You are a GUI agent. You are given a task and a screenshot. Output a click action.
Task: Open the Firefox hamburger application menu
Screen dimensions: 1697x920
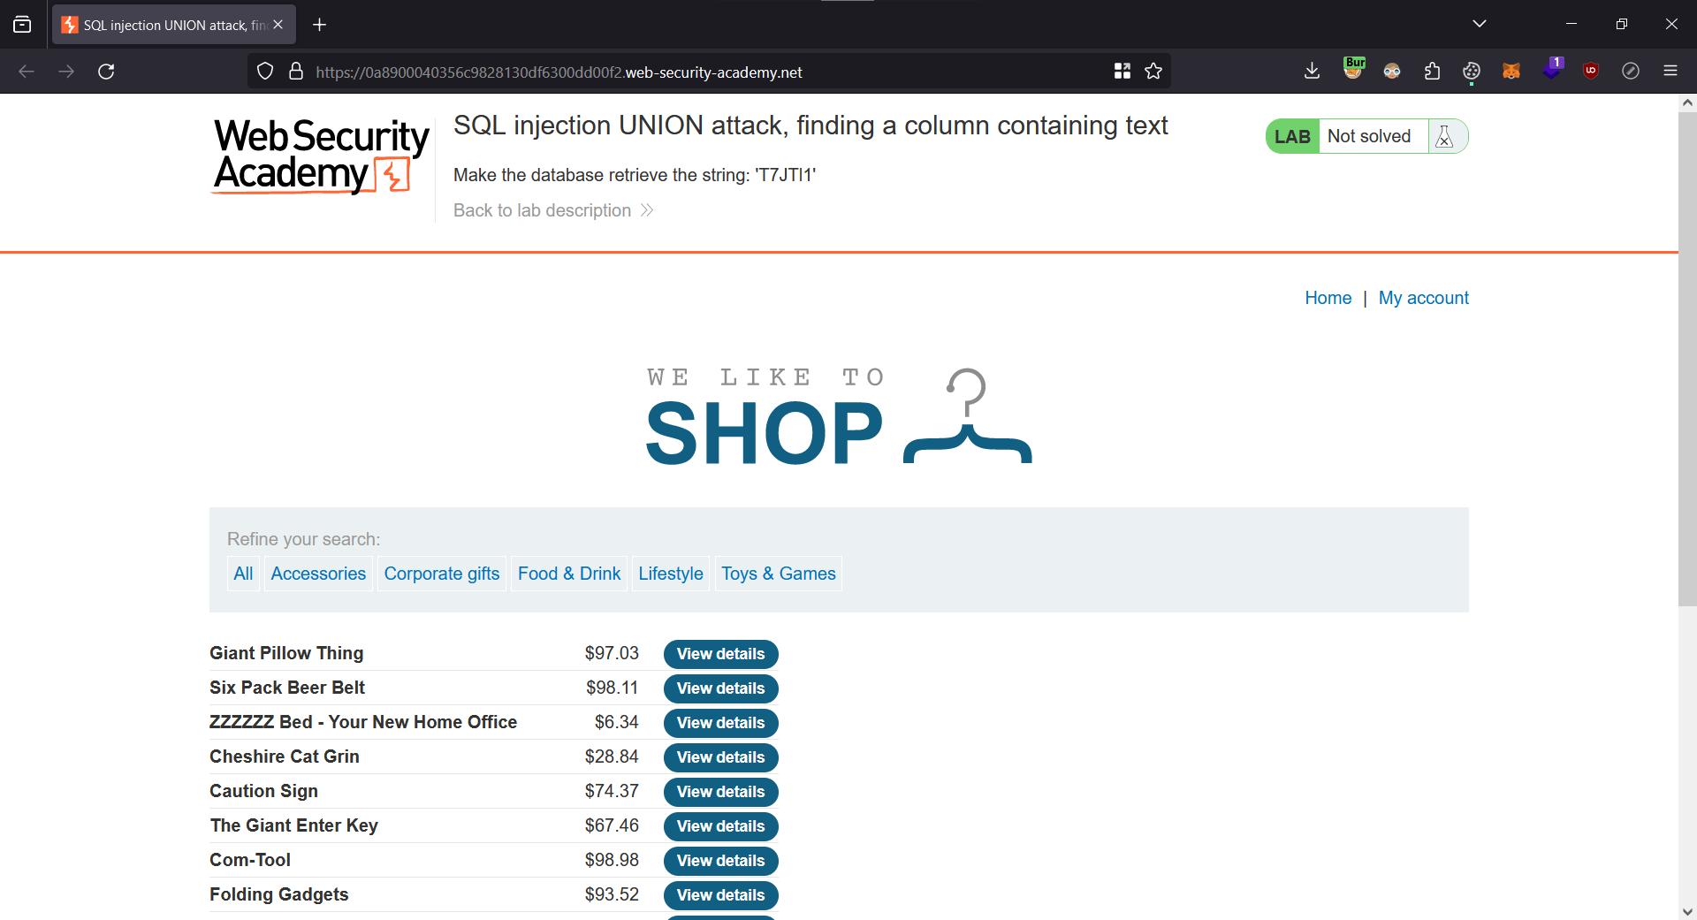click(1670, 72)
